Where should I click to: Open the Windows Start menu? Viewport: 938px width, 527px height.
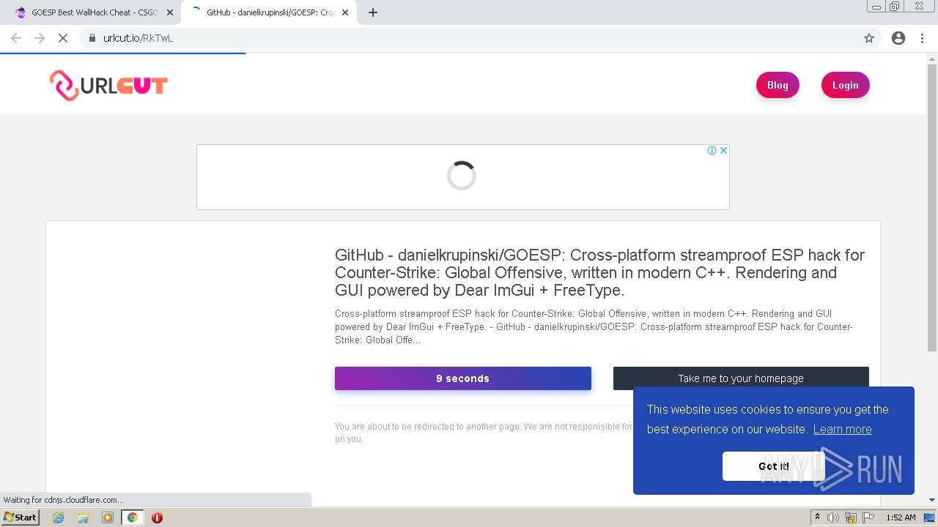(21, 517)
